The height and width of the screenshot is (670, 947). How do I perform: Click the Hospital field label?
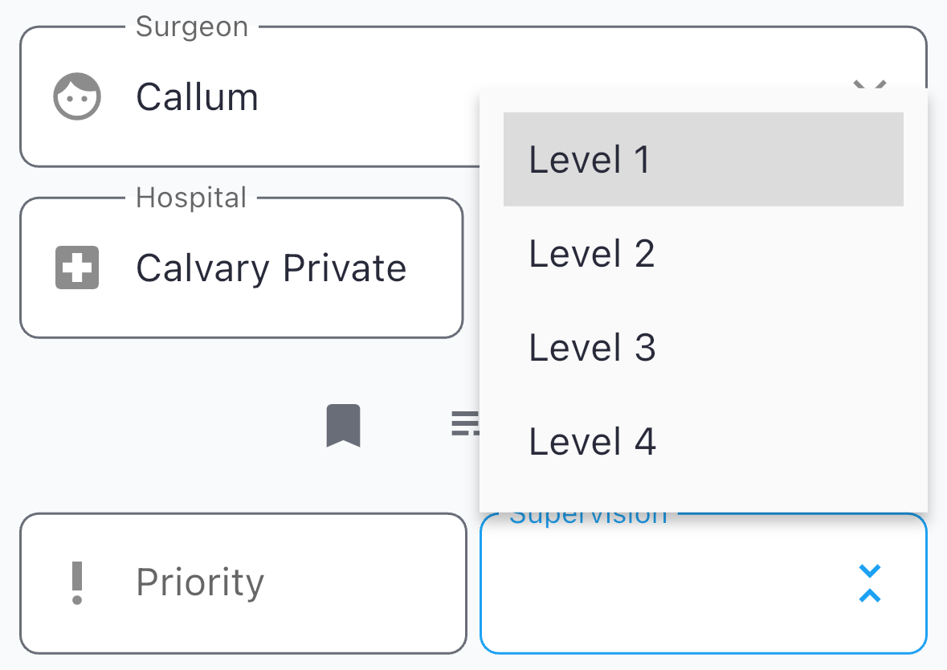point(191,198)
